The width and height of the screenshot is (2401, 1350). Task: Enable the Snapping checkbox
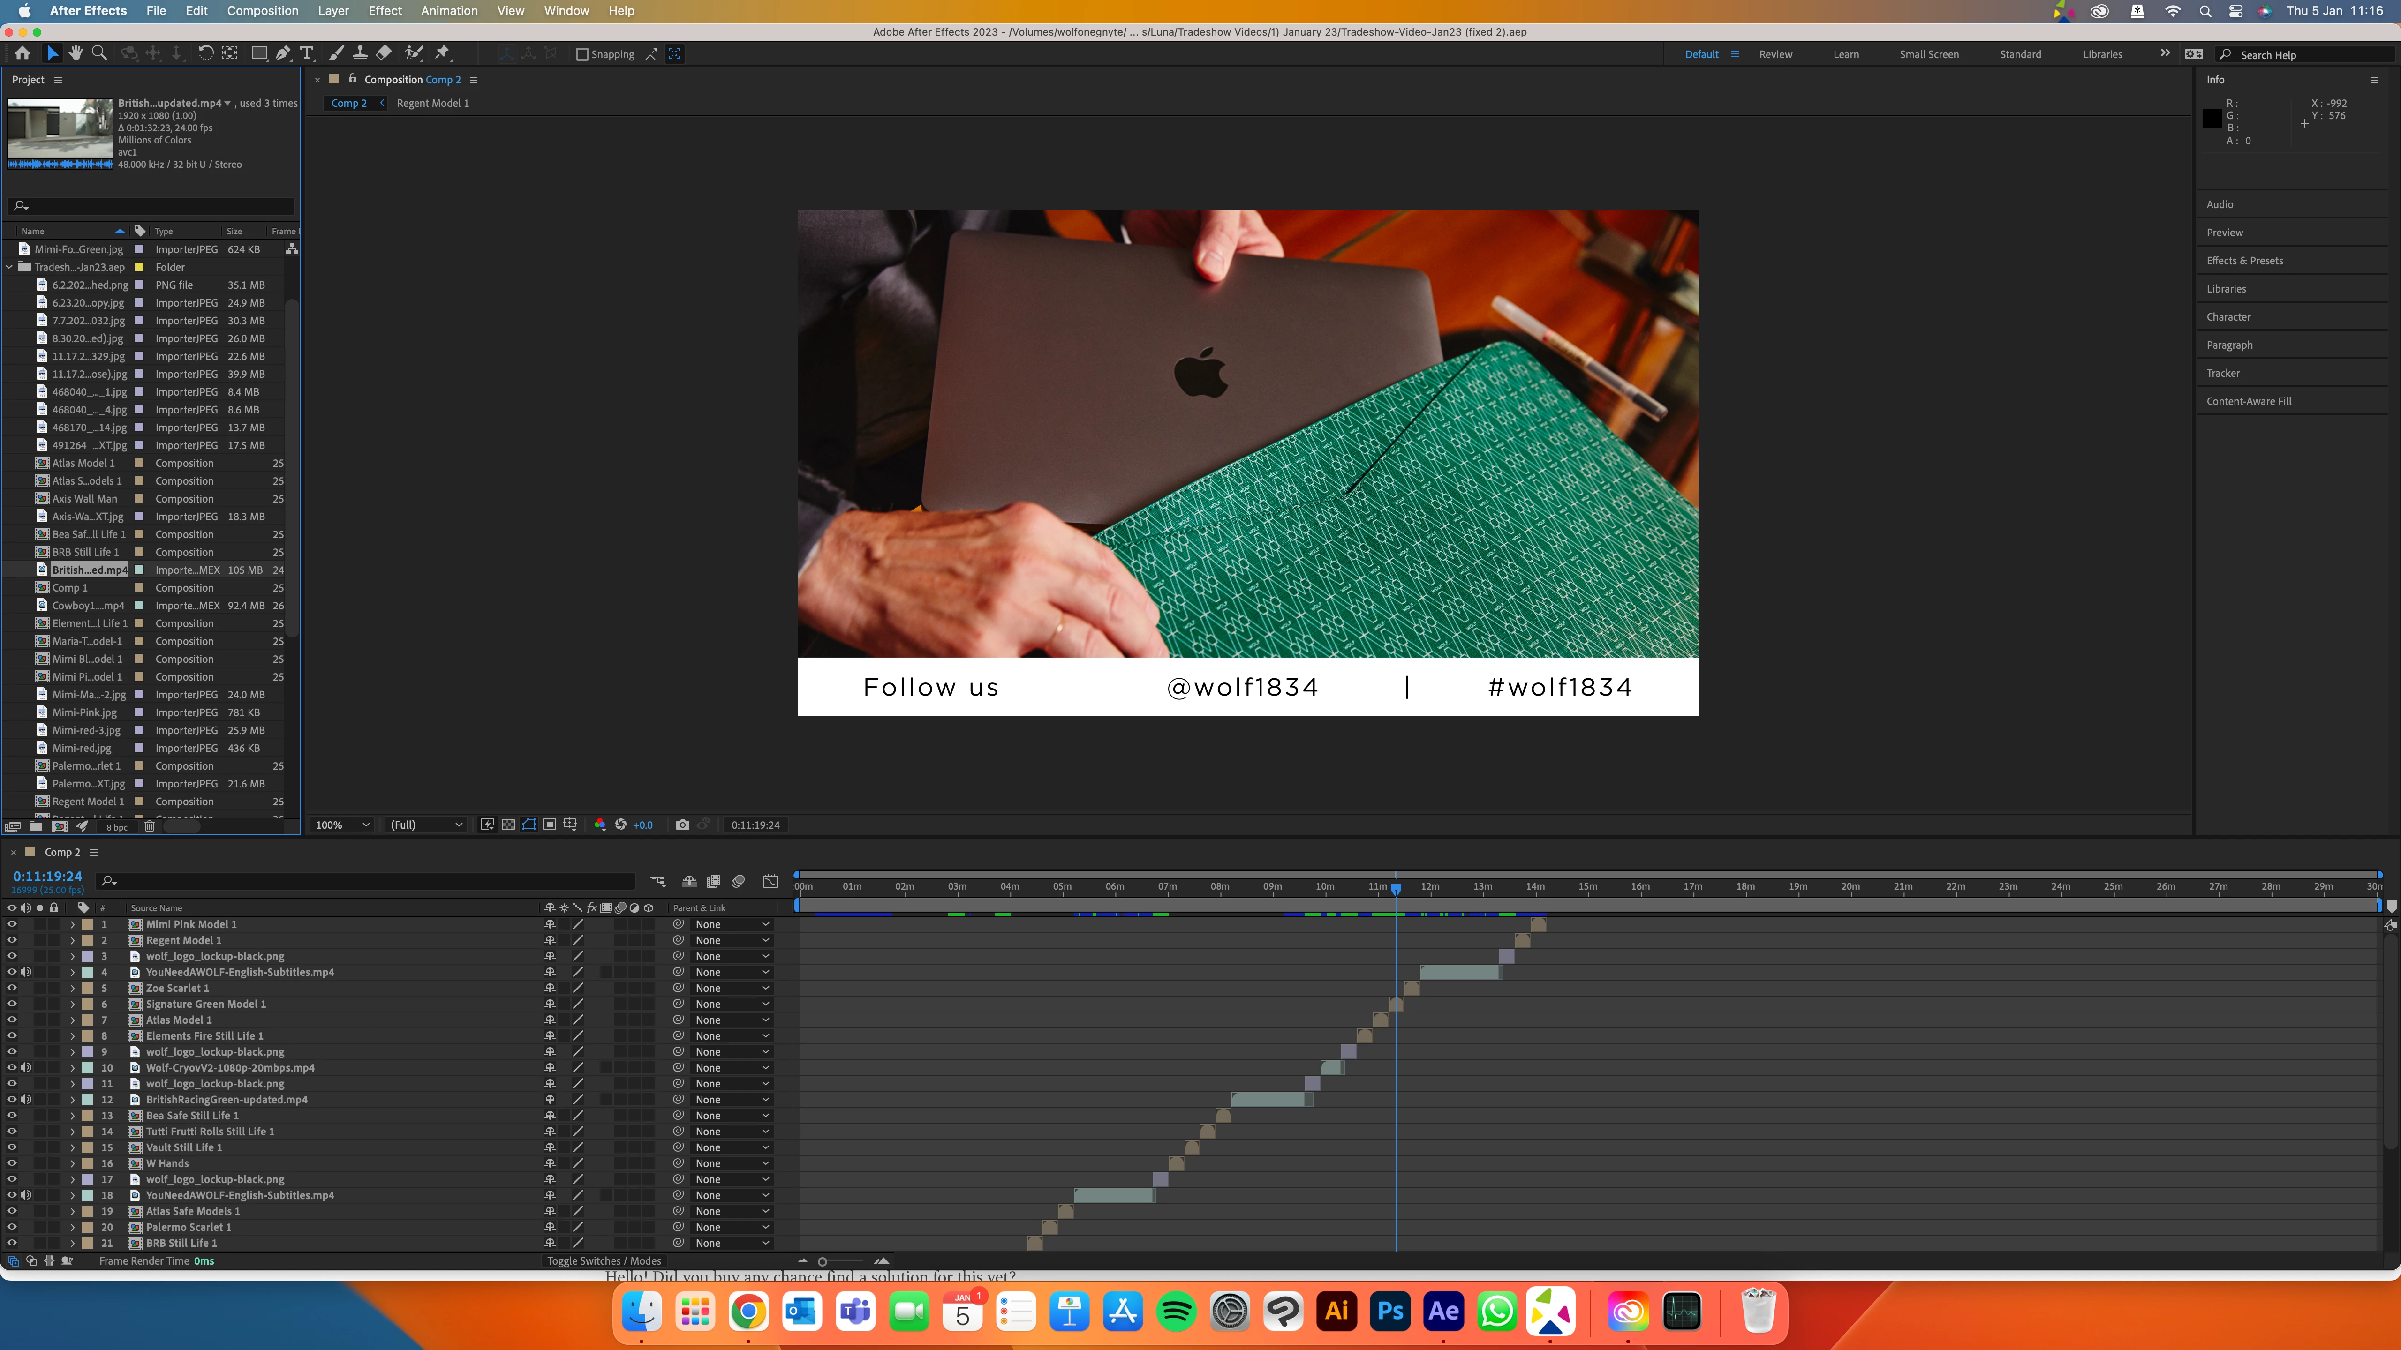pyautogui.click(x=582, y=54)
